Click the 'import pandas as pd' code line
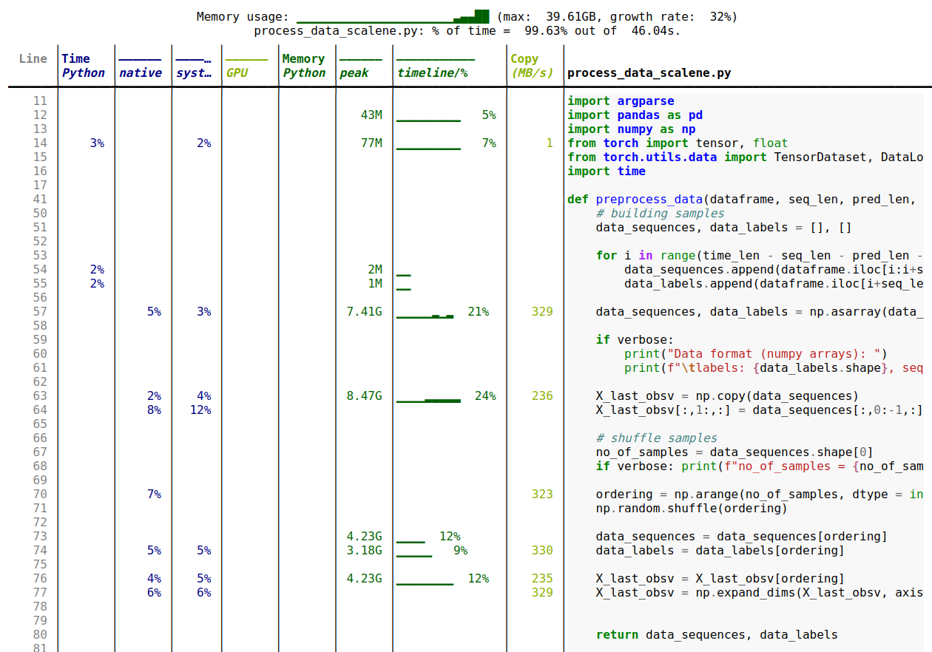Screen dimensions: 932x652 coord(635,115)
